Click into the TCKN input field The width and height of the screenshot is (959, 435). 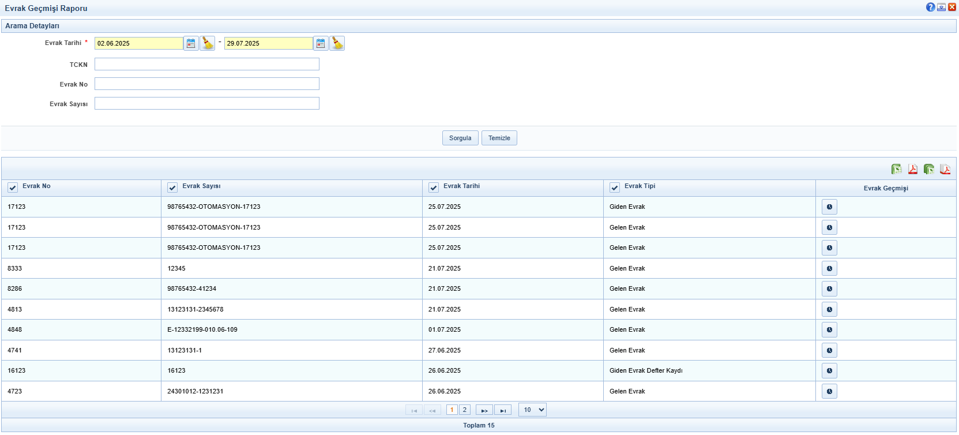(207, 64)
